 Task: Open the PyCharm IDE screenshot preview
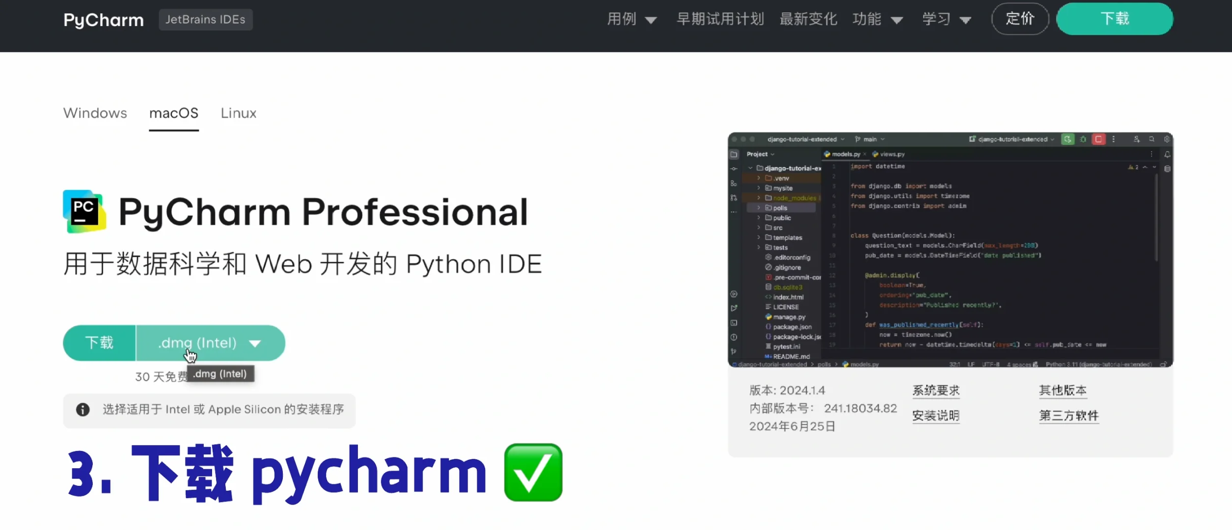pyautogui.click(x=950, y=250)
